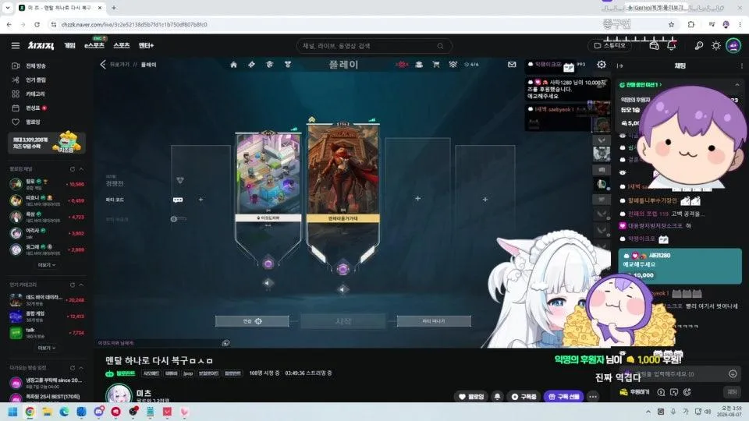Expand popular categories with 더보기
The image size is (749, 421).
click(46, 348)
